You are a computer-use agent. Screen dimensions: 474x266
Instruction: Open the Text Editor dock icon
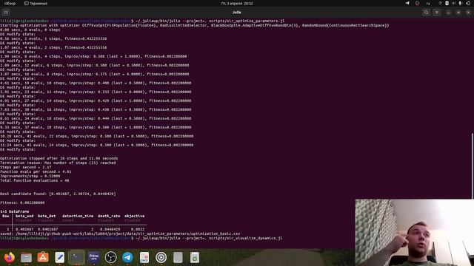pos(60,257)
